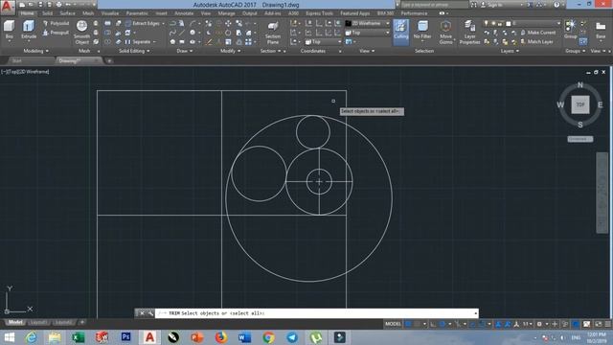Toggle polar tracking in status bar

point(443,324)
